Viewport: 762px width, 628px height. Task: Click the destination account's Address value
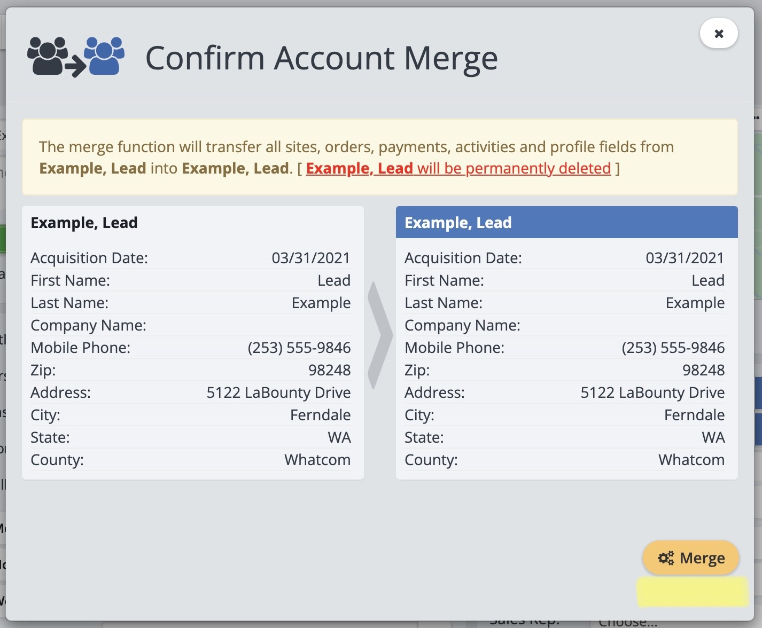[652, 392]
